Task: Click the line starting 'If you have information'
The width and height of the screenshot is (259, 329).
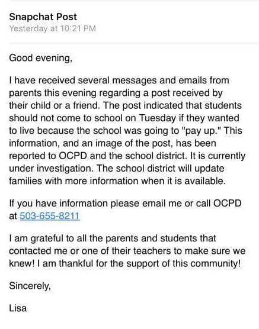Action: 125,204
